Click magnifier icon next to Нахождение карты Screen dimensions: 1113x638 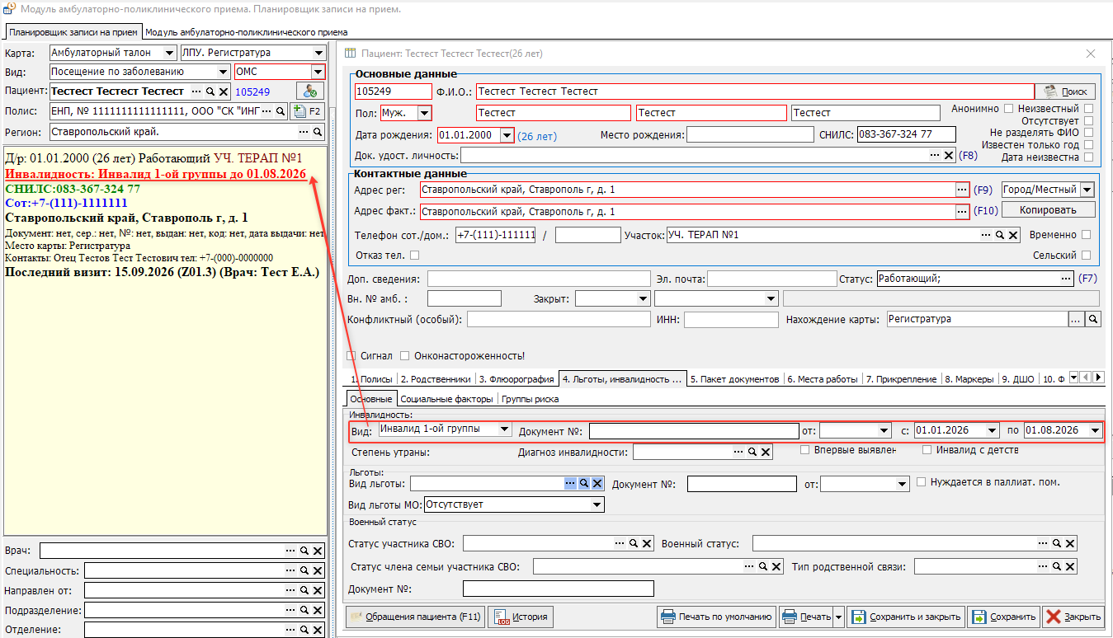click(x=1092, y=319)
